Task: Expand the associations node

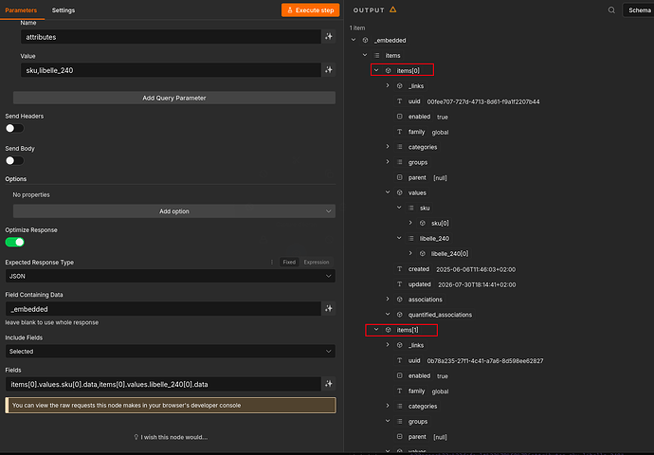Action: pos(388,299)
